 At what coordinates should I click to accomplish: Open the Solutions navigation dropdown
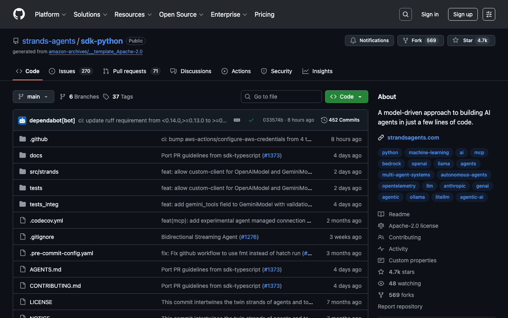90,14
